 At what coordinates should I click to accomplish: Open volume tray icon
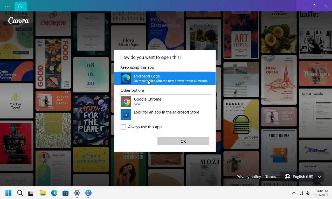(x=308, y=193)
